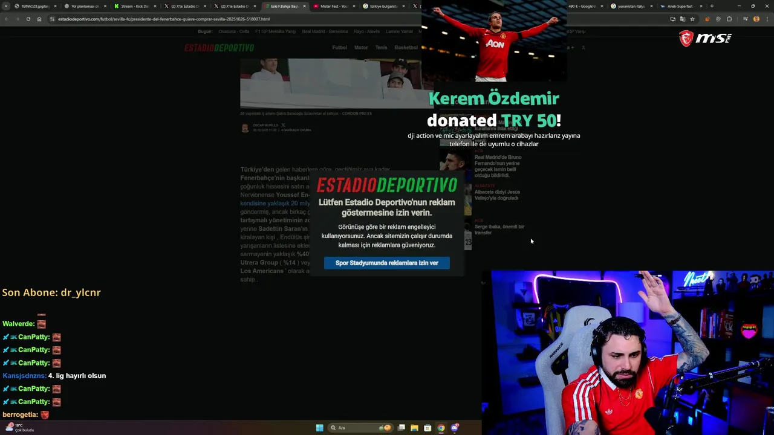This screenshot has height=435, width=774.
Task: Bookmark this page with star icon
Action: (x=692, y=19)
